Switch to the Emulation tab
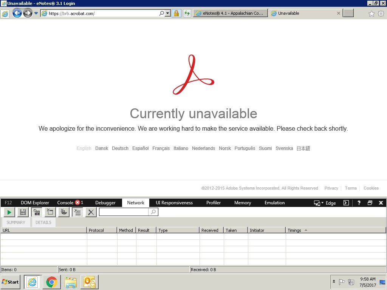387x290 pixels. click(x=274, y=203)
